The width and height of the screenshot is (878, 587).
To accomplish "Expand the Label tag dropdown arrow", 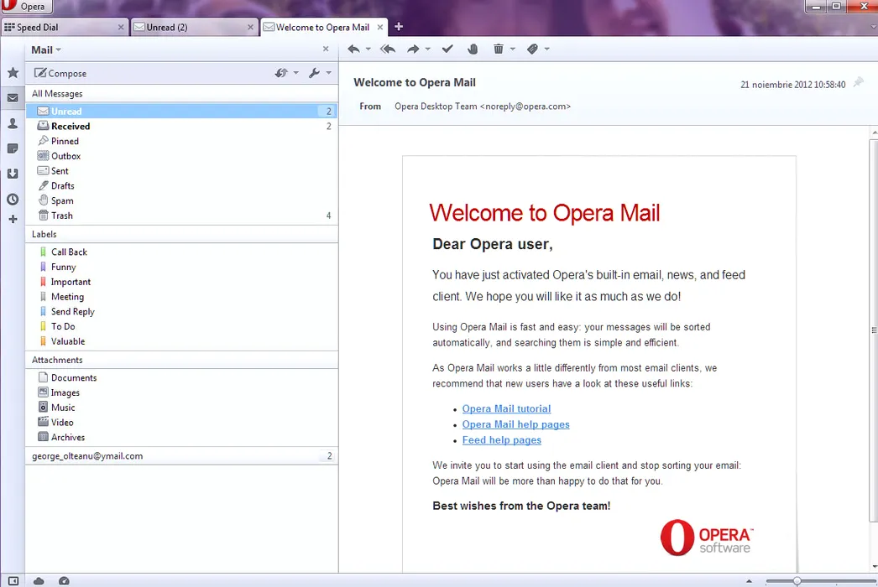I will click(547, 49).
